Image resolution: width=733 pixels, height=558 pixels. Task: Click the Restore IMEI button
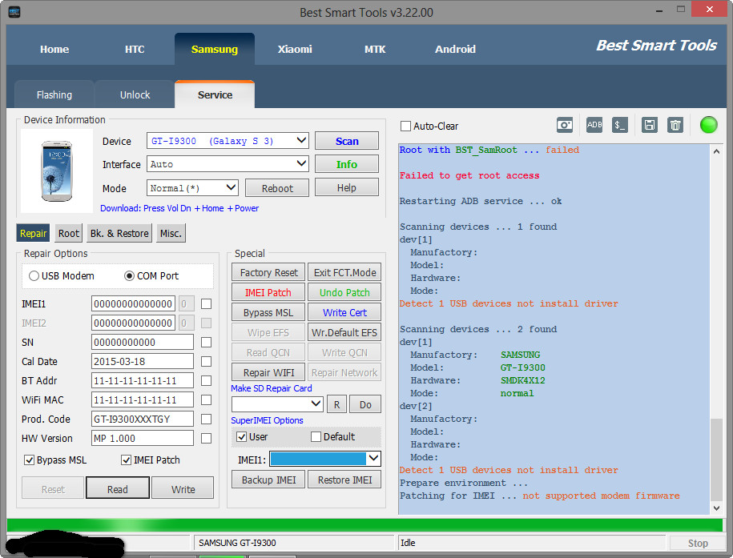pyautogui.click(x=344, y=480)
